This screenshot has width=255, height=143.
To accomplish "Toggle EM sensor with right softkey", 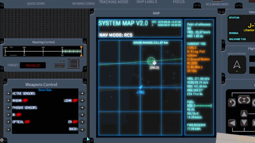I will click(x=82, y=122).
